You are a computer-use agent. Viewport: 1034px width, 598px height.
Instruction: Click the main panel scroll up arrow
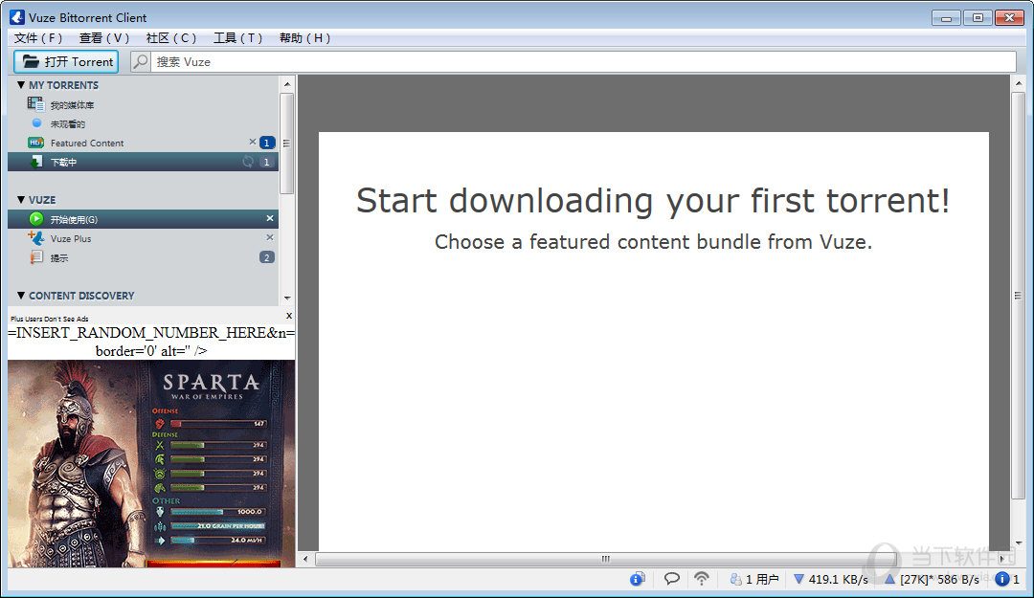[x=1019, y=84]
